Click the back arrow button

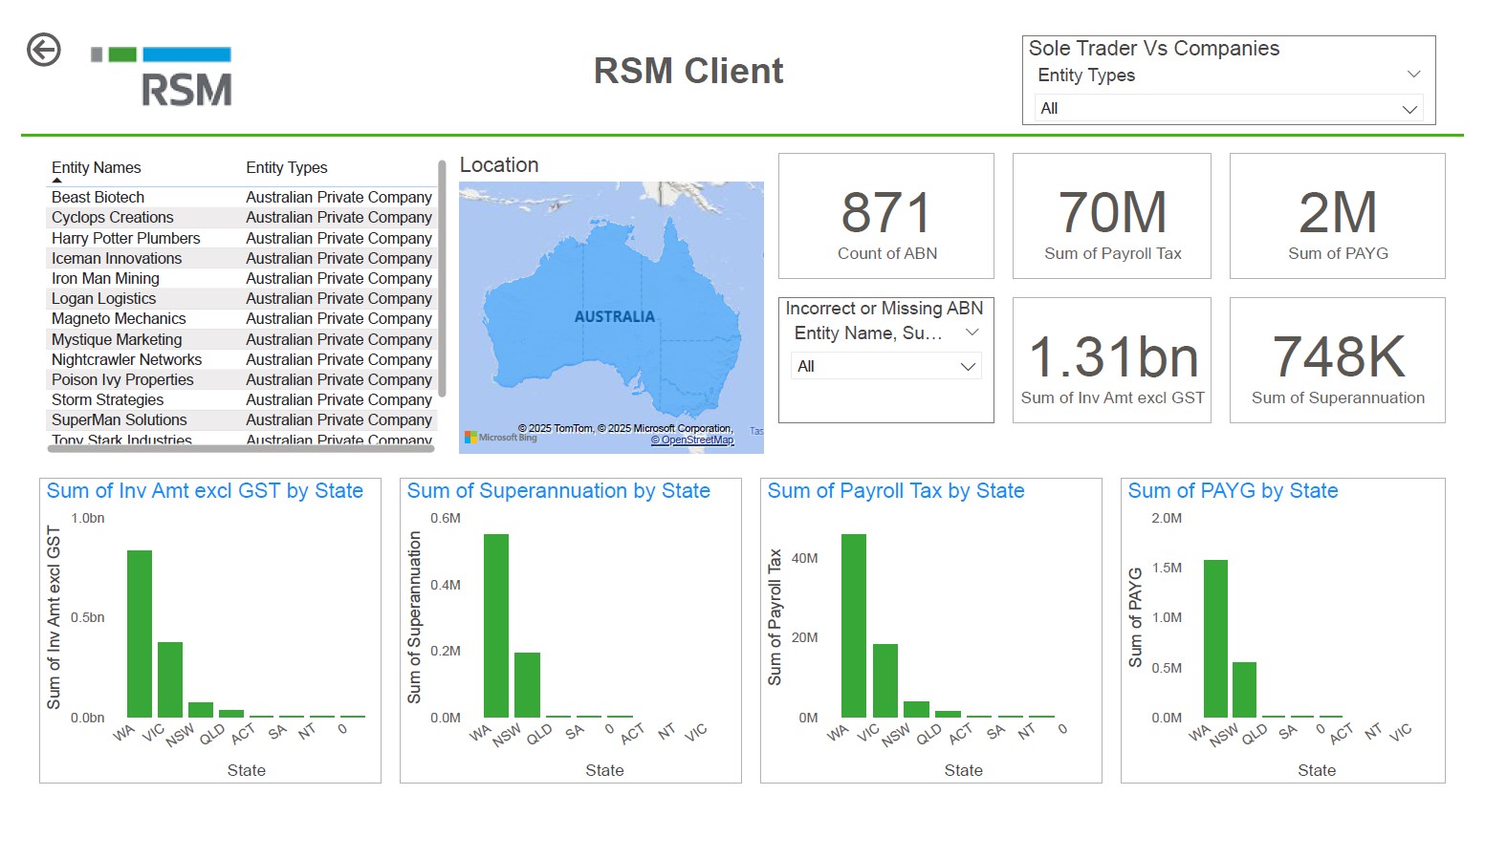(44, 50)
